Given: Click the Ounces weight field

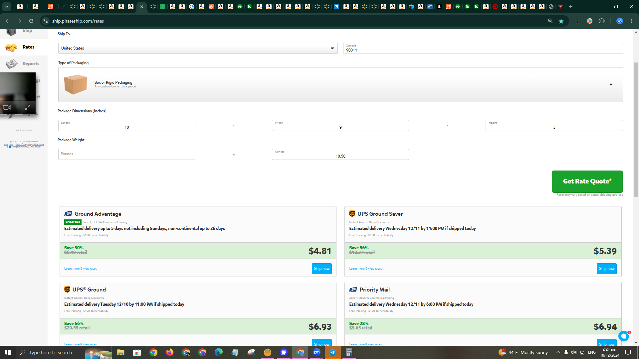Looking at the screenshot, I should pyautogui.click(x=340, y=154).
